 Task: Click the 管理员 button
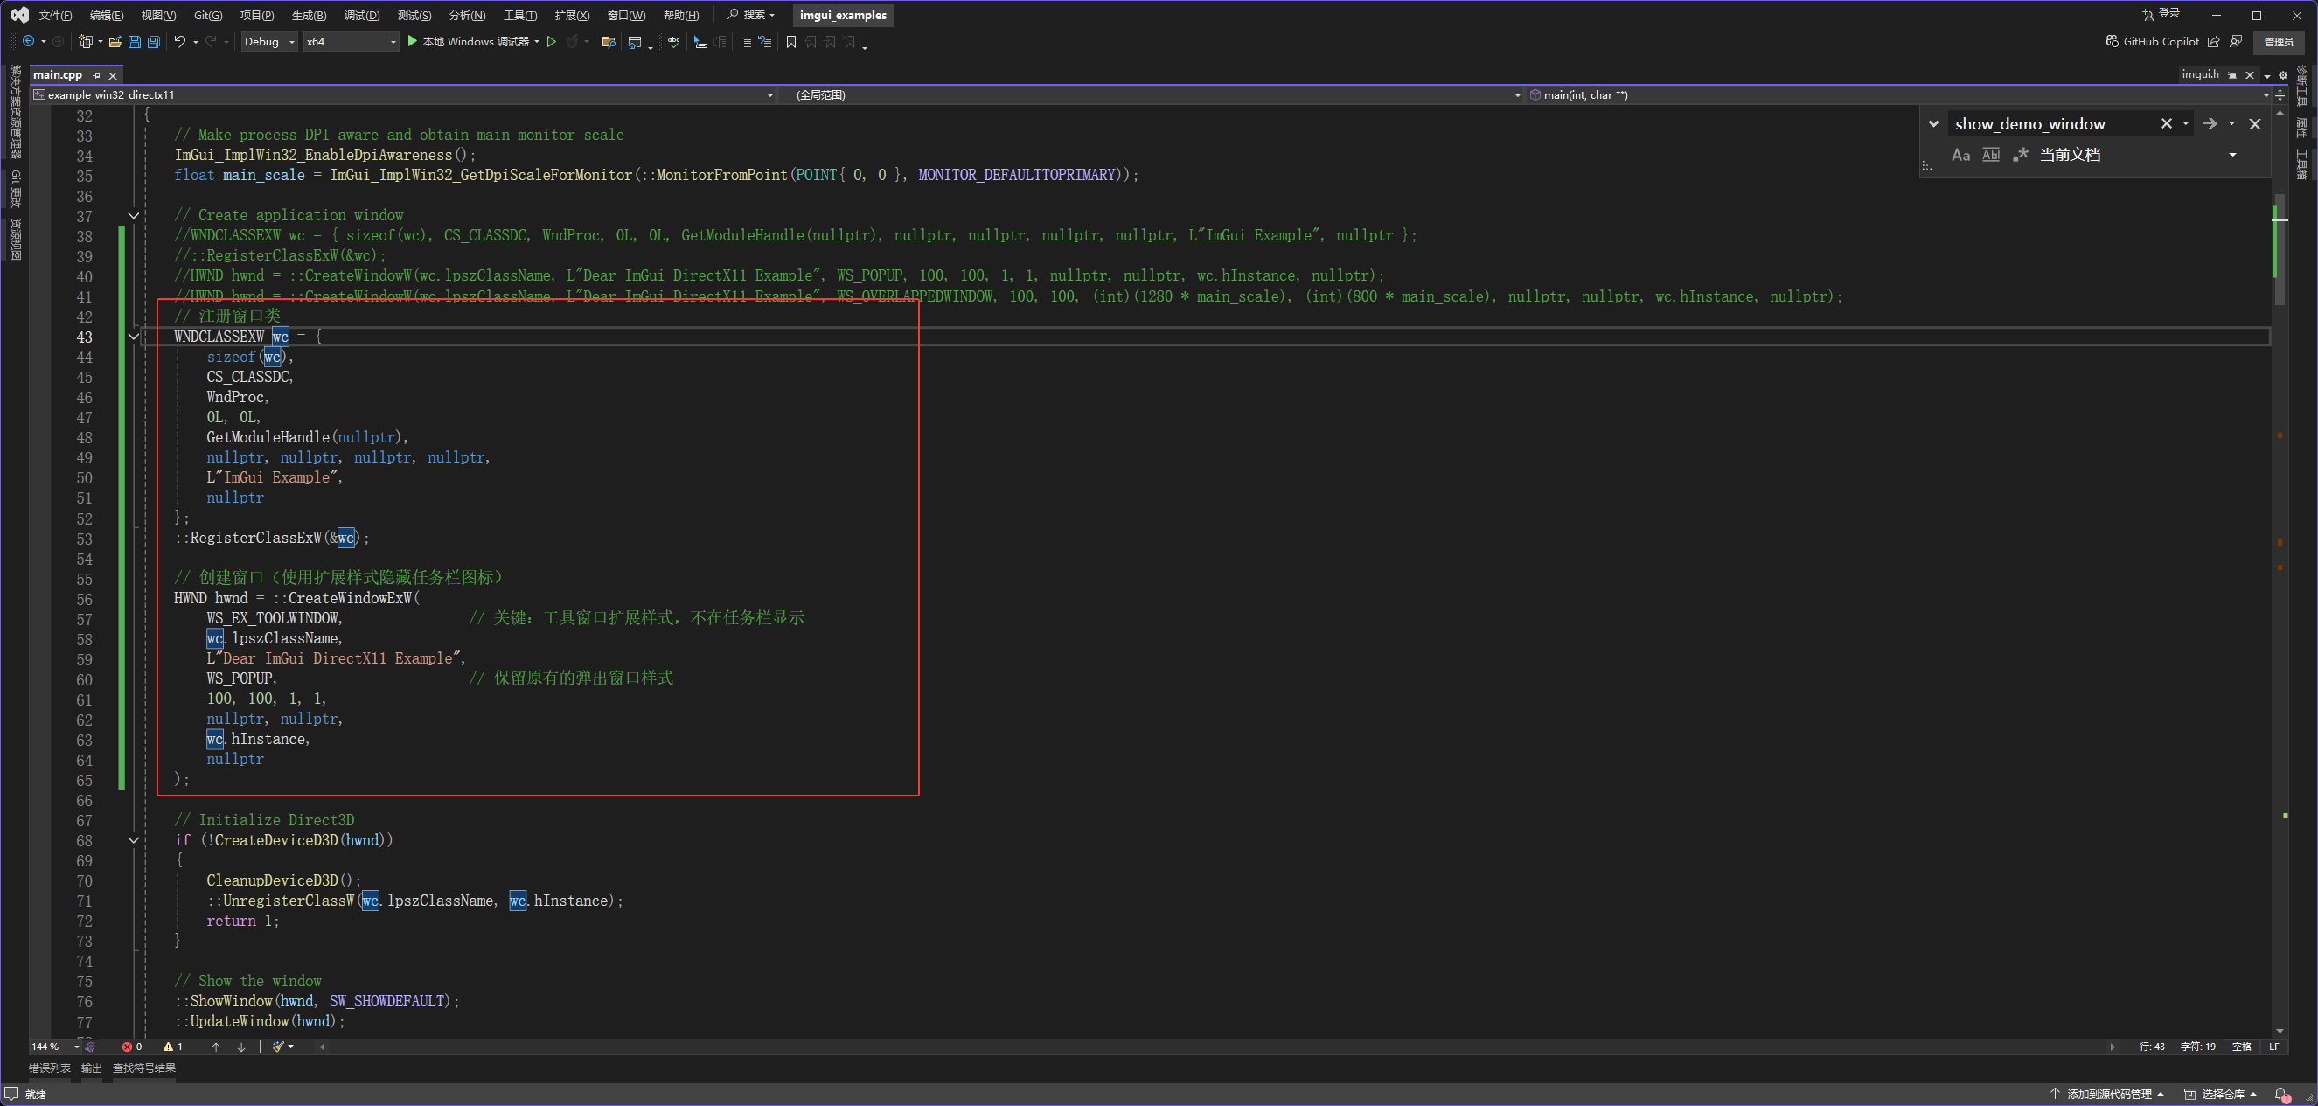[x=2279, y=41]
